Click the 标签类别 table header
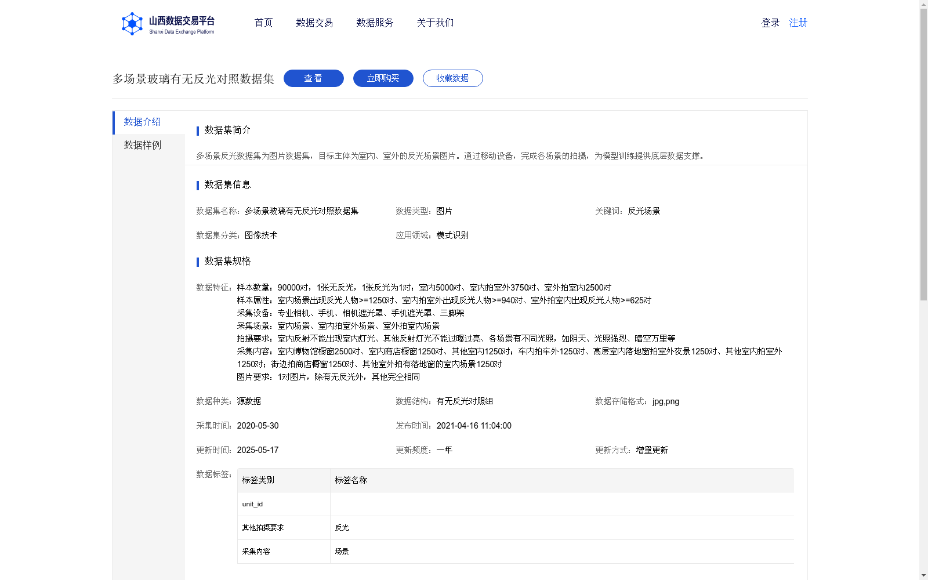This screenshot has width=928, height=580. (x=284, y=480)
